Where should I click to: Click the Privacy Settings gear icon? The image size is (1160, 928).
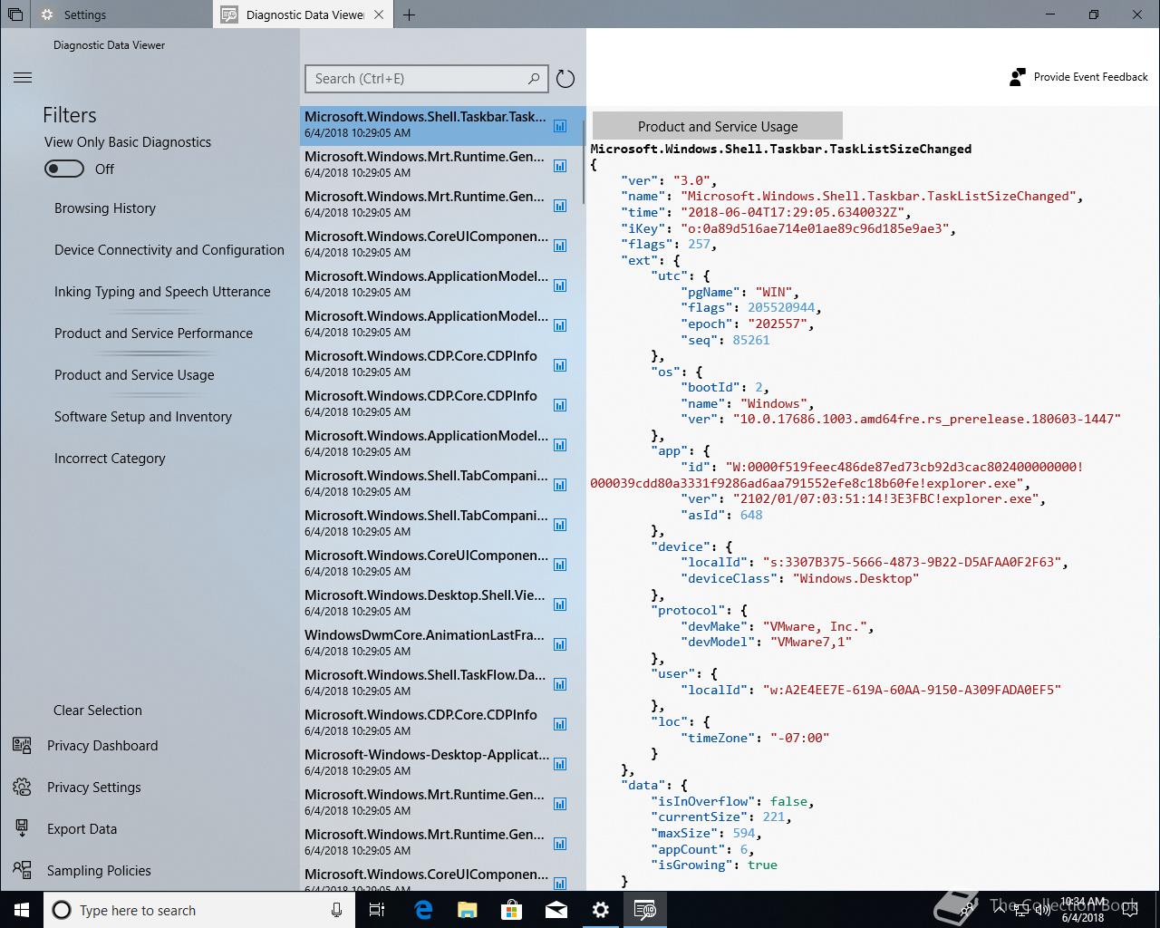coord(22,787)
